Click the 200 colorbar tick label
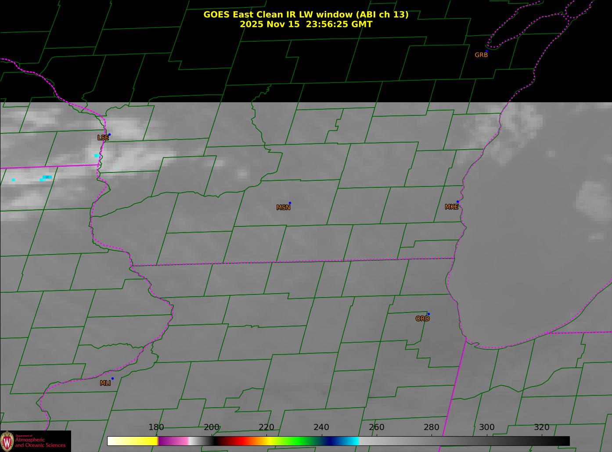The height and width of the screenshot is (452, 612). (x=212, y=427)
